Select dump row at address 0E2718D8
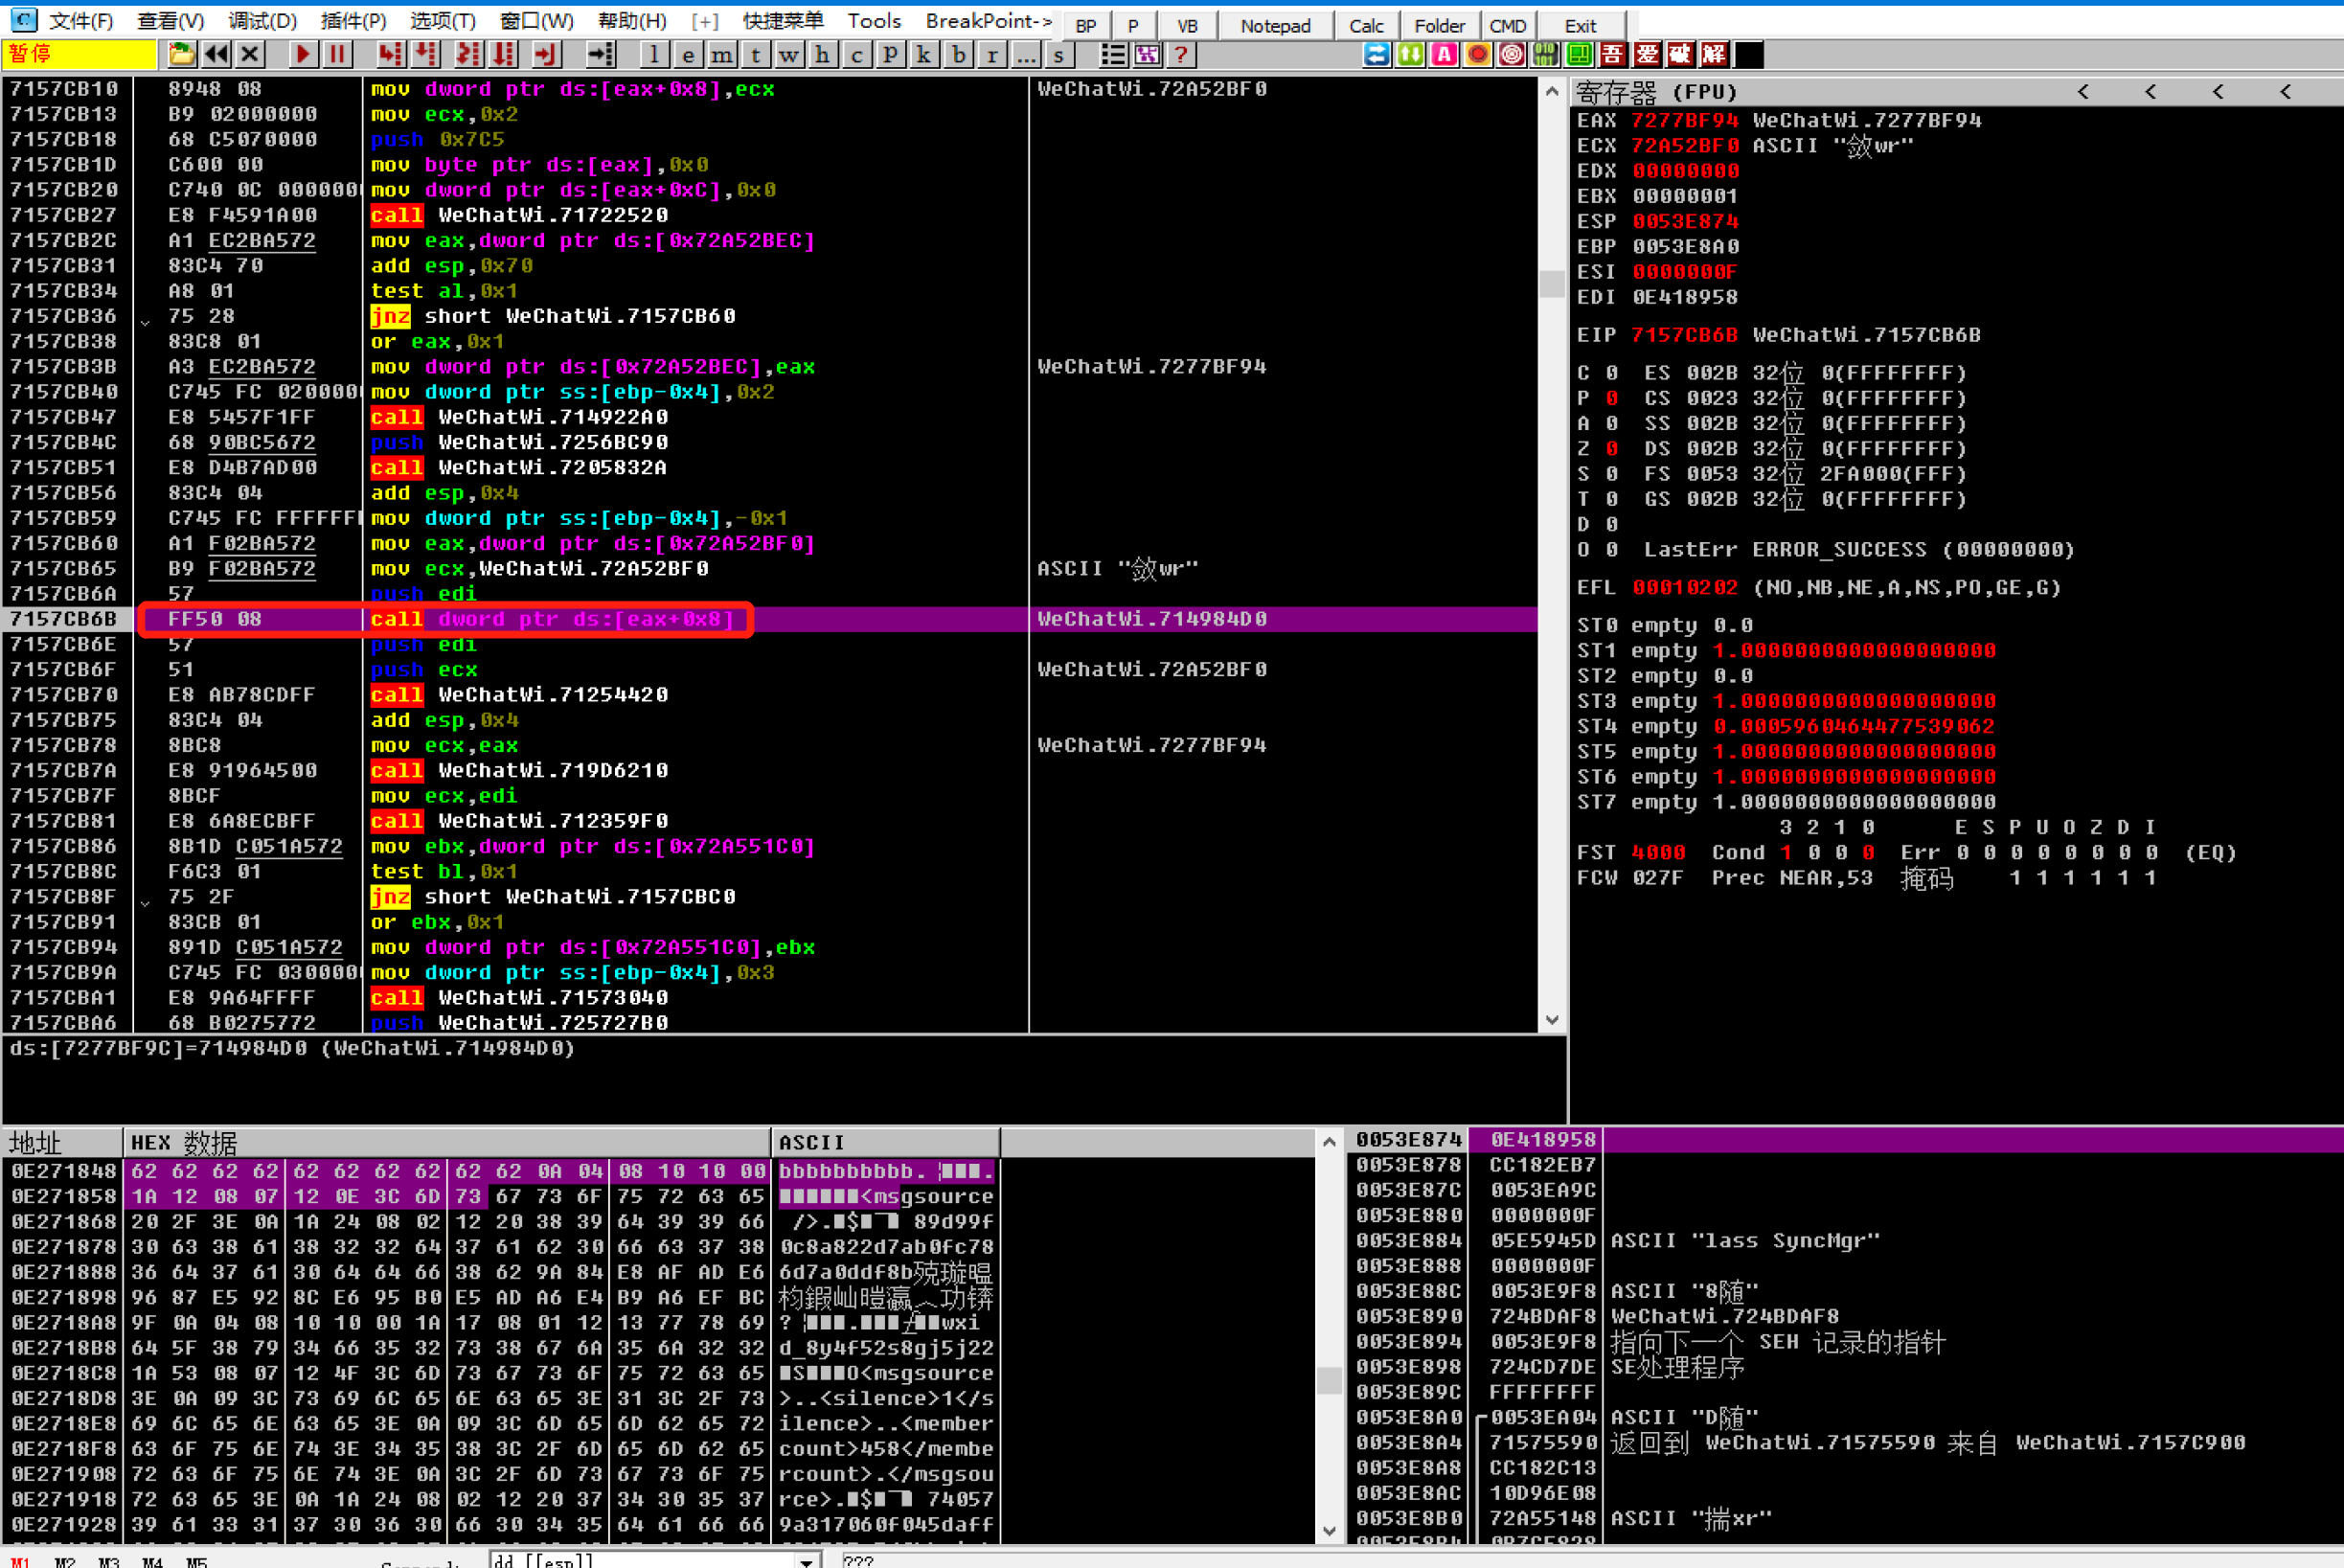Viewport: 2344px width, 1568px height. [x=502, y=1398]
